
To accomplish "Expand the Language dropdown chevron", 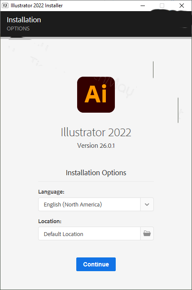I will click(147, 204).
